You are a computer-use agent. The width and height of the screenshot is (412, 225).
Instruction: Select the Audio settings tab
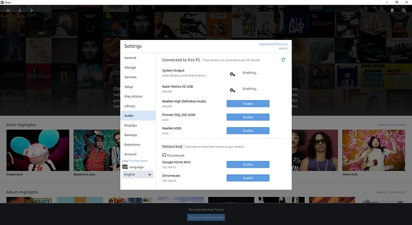point(138,116)
